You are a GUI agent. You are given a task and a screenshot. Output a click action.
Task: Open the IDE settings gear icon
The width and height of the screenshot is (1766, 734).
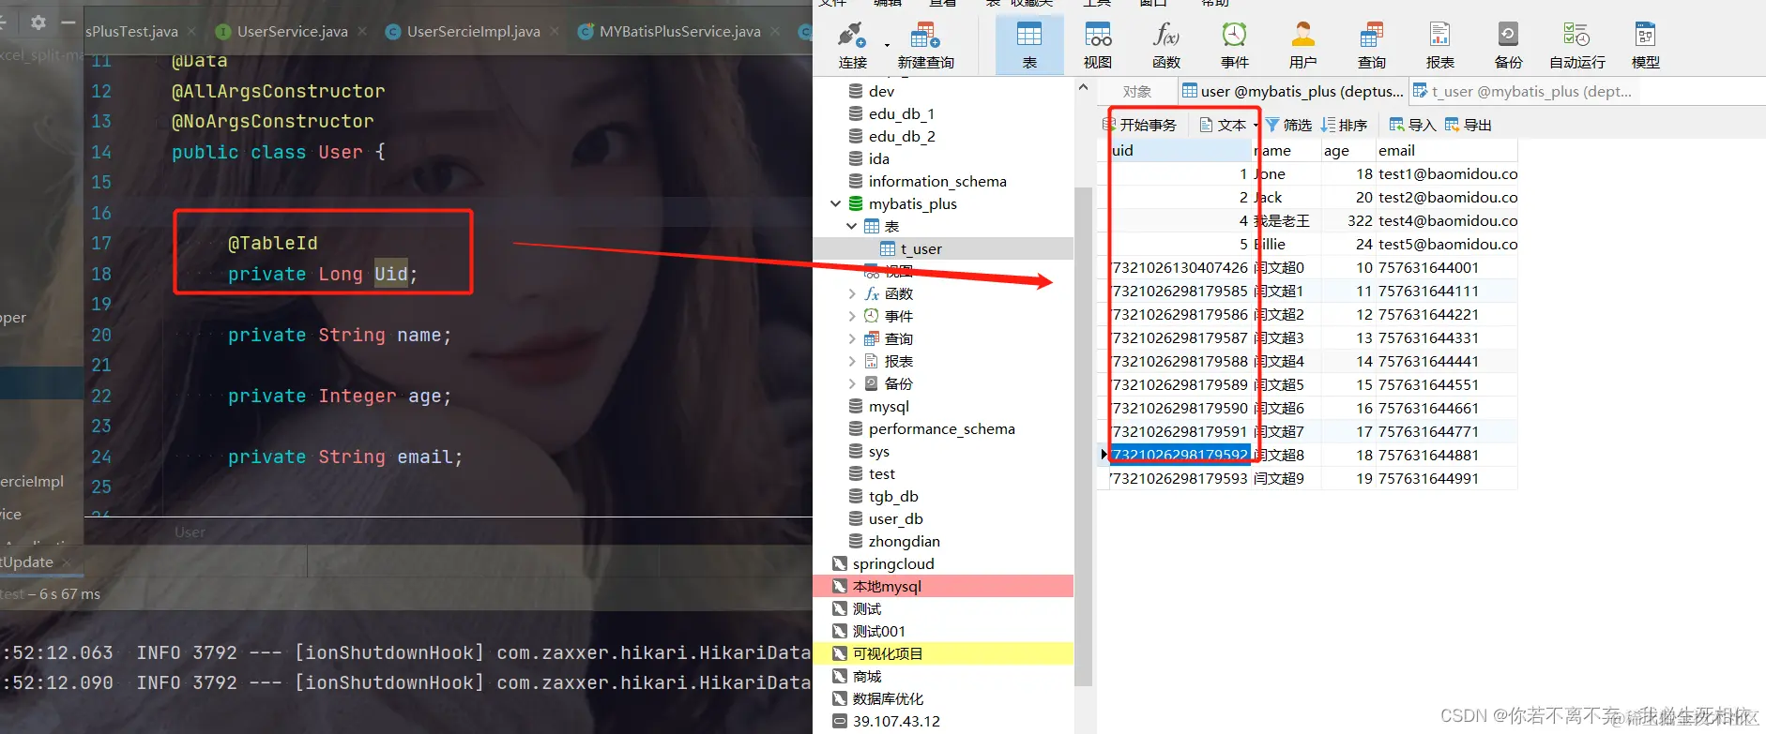[38, 22]
